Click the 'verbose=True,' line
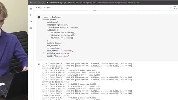The image size is (178, 100). tap(53, 48)
